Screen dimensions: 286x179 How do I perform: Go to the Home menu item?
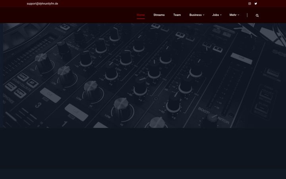pyautogui.click(x=141, y=15)
